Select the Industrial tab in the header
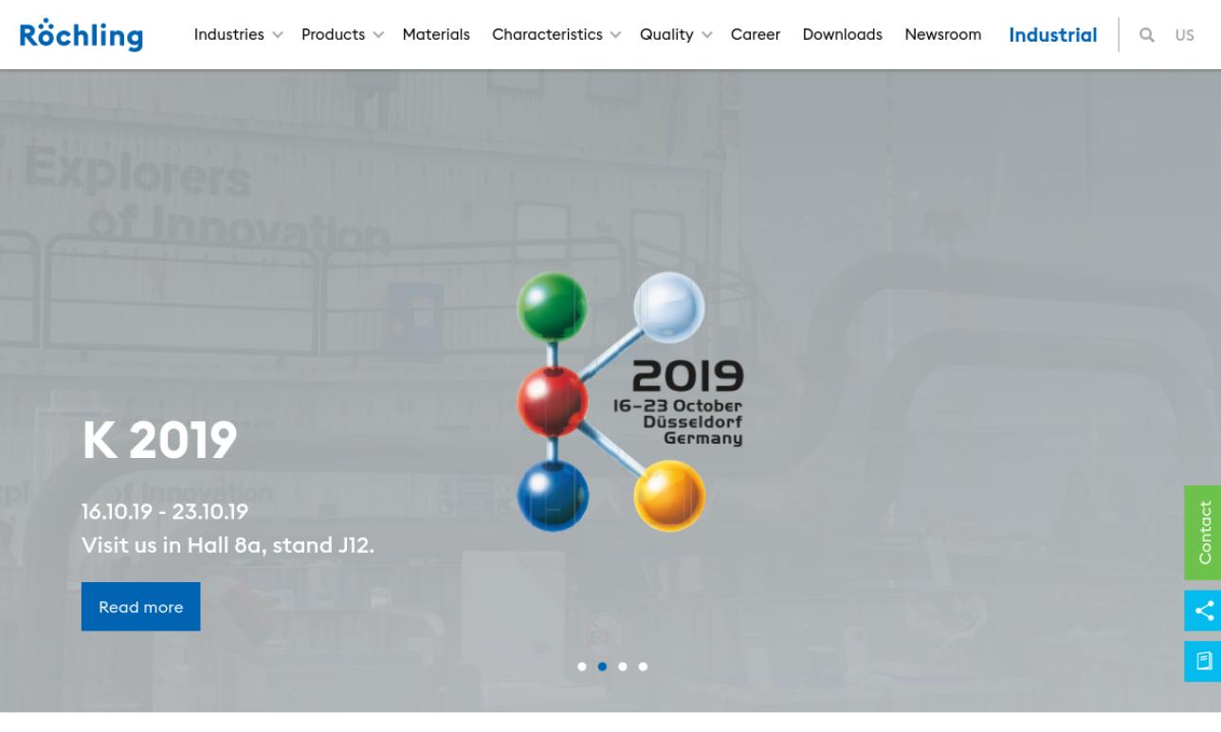Viewport: 1221px width, 732px height. 1052,35
